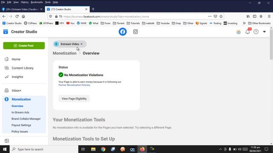Switch to Facebook in Creator Studio

click(x=122, y=32)
